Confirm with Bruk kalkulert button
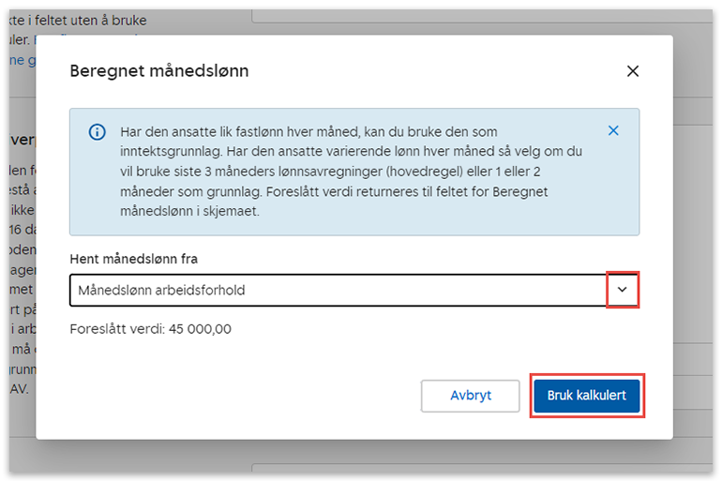 pyautogui.click(x=587, y=396)
